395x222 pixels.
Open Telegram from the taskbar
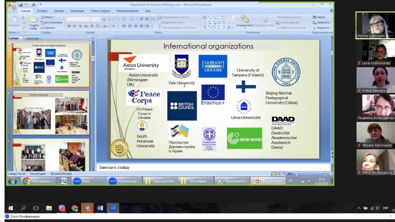[x=87, y=208]
